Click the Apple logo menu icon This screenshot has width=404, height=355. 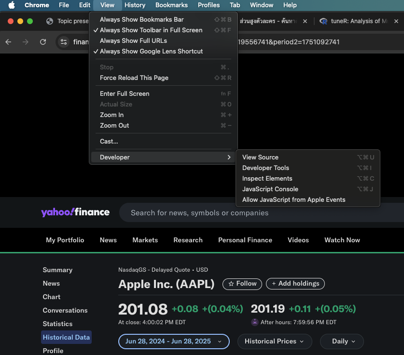point(12,5)
